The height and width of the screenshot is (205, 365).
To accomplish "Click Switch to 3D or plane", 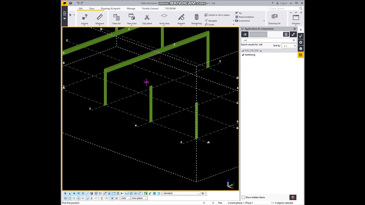I will pos(217,15).
